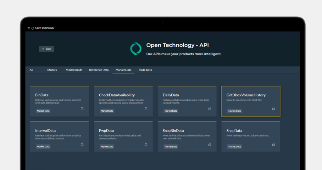This screenshot has height=170, width=322.
Task: Click the small Open Technology logo in top bar
Action: point(33,28)
